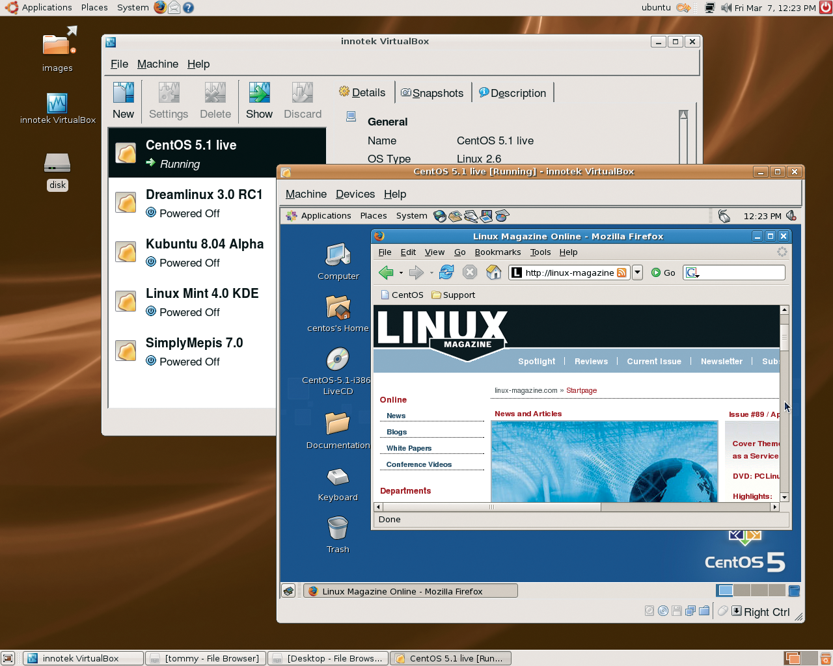Open forward button history dropdown arrow

[x=431, y=273]
